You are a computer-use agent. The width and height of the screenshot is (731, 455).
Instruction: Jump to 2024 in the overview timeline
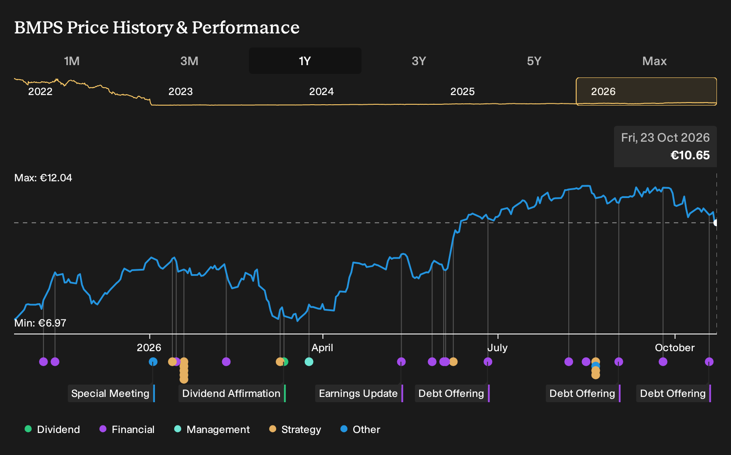[x=322, y=92]
